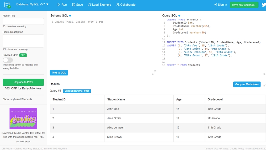This screenshot has width=266, height=150.
Task: Click the age 15 cell
Action: (x=189, y=109)
